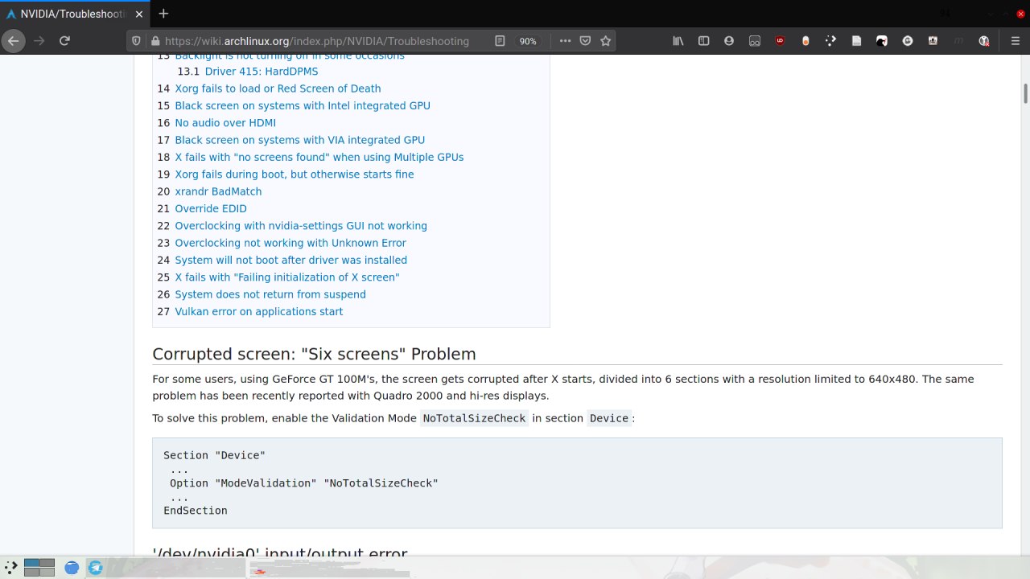This screenshot has height=579, width=1030.
Task: Show the sidebars toggle icon
Action: point(703,40)
